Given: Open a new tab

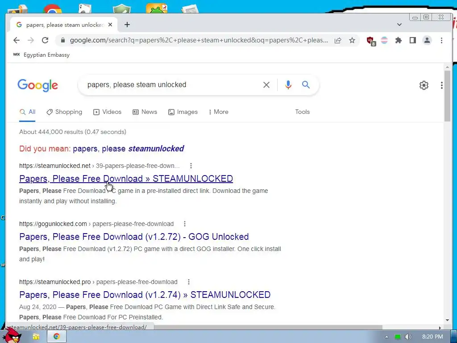Looking at the screenshot, I should [x=127, y=25].
